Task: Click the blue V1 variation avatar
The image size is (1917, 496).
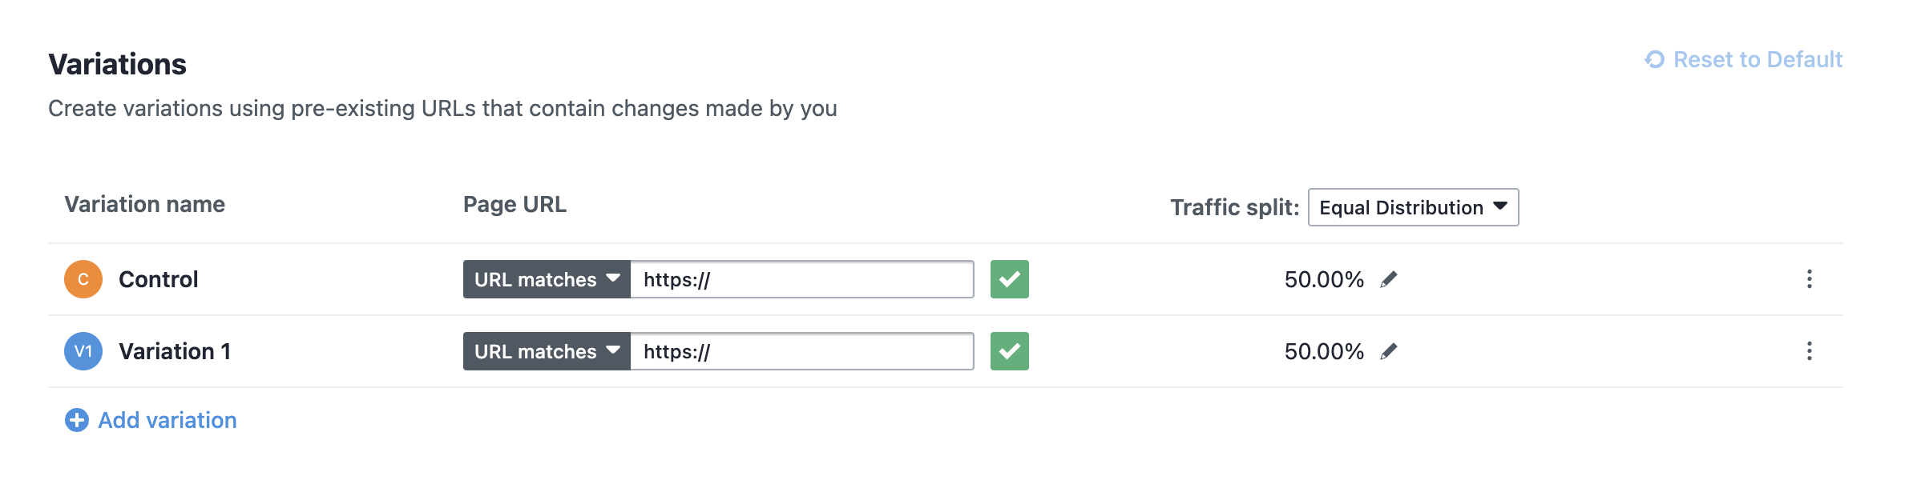Action: [x=83, y=351]
